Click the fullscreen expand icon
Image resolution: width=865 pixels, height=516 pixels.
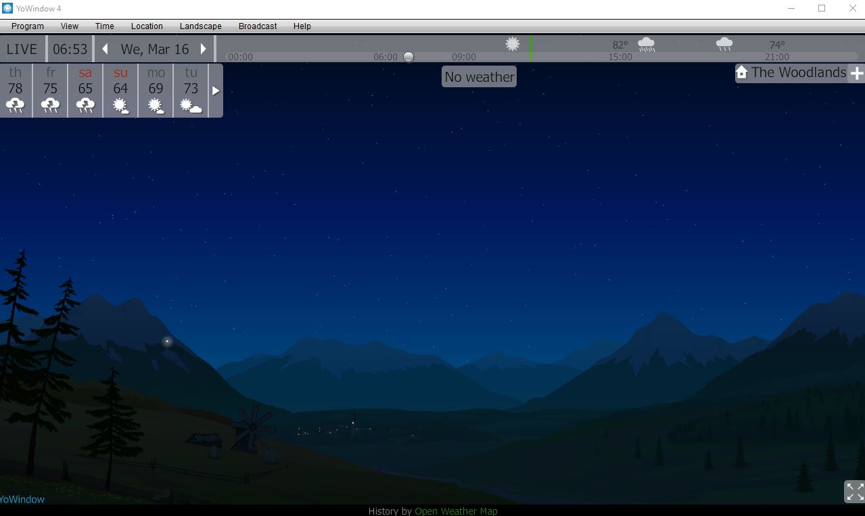(x=854, y=492)
